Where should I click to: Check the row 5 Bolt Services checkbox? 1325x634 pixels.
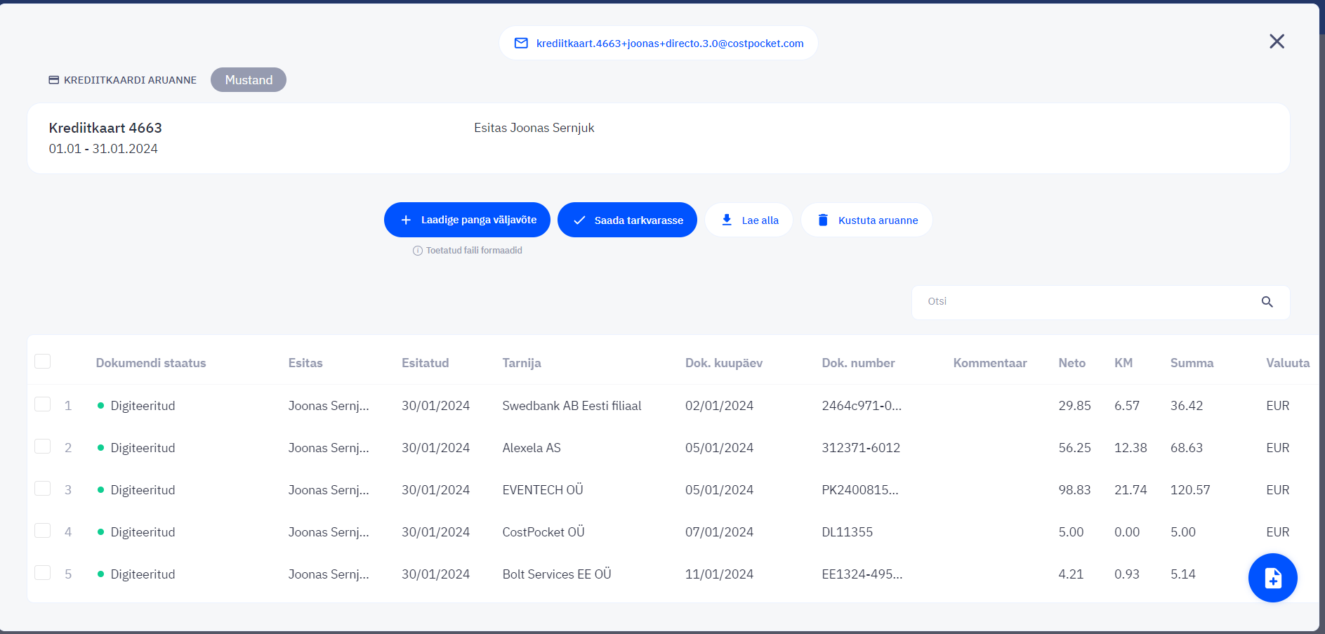pyautogui.click(x=43, y=573)
